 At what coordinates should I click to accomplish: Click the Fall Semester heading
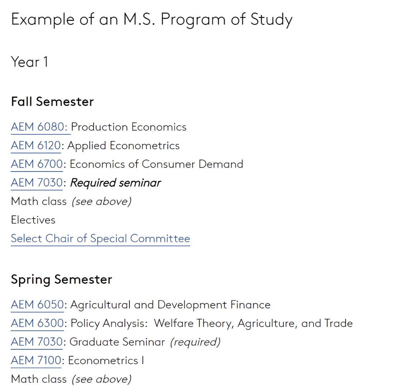[x=52, y=102]
